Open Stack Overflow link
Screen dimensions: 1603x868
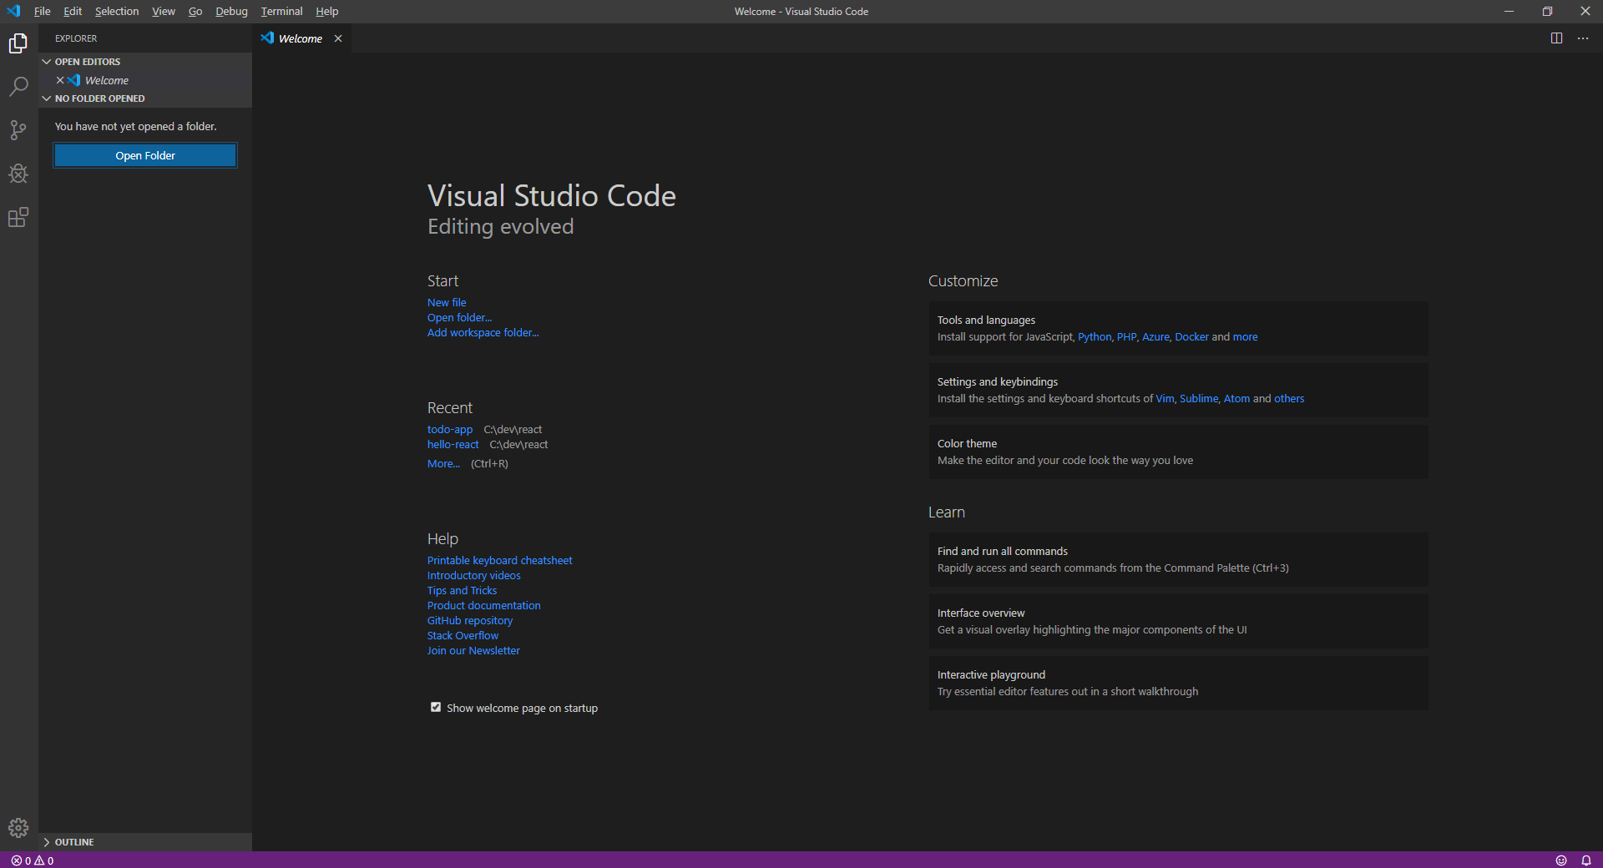tap(463, 635)
